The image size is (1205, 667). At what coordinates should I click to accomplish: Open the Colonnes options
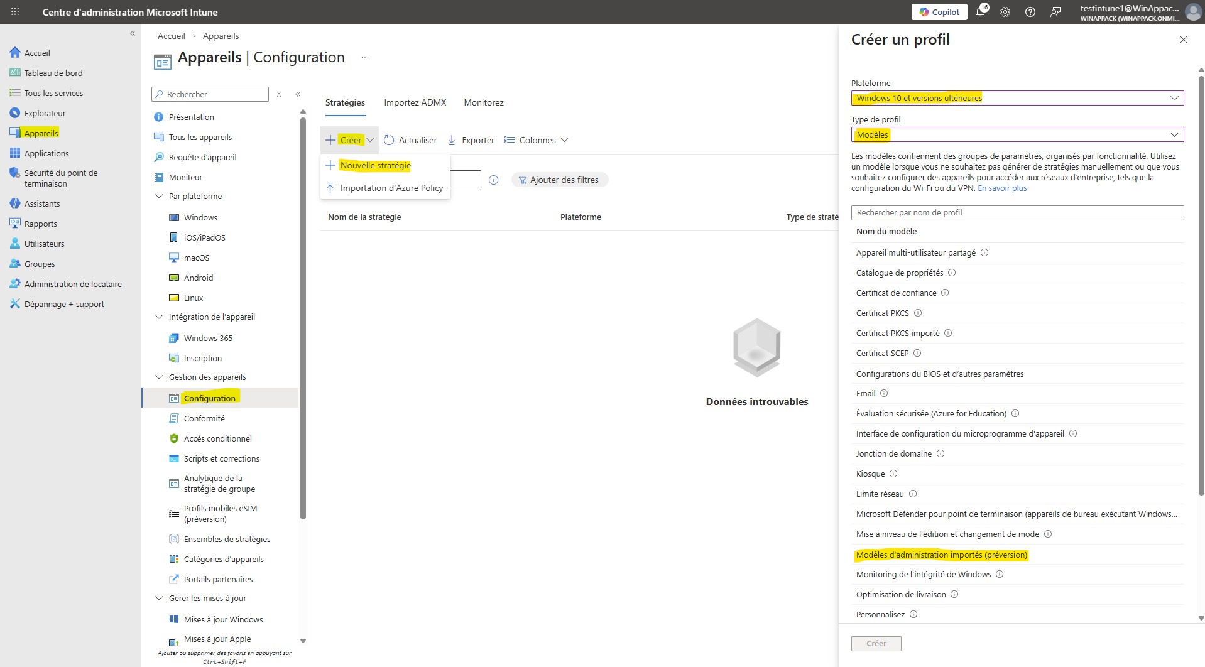point(537,139)
